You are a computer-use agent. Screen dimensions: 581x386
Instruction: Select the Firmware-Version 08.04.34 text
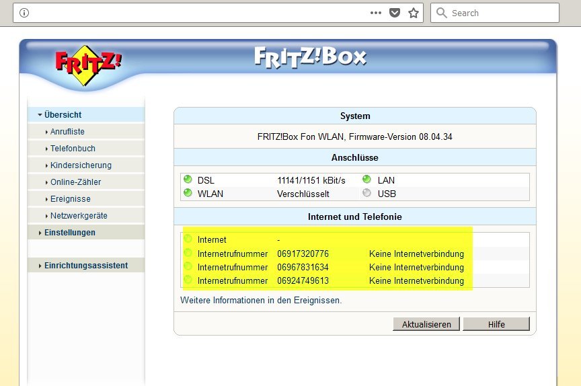[401, 137]
